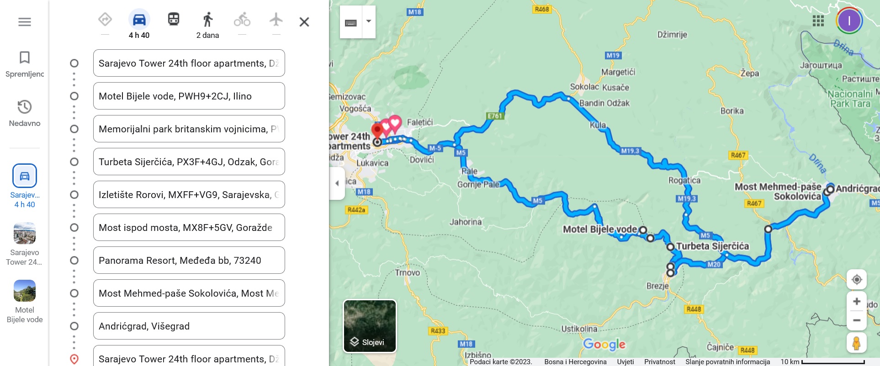Viewport: 880px width, 366px height.
Task: Show my current location on map
Action: 857,279
